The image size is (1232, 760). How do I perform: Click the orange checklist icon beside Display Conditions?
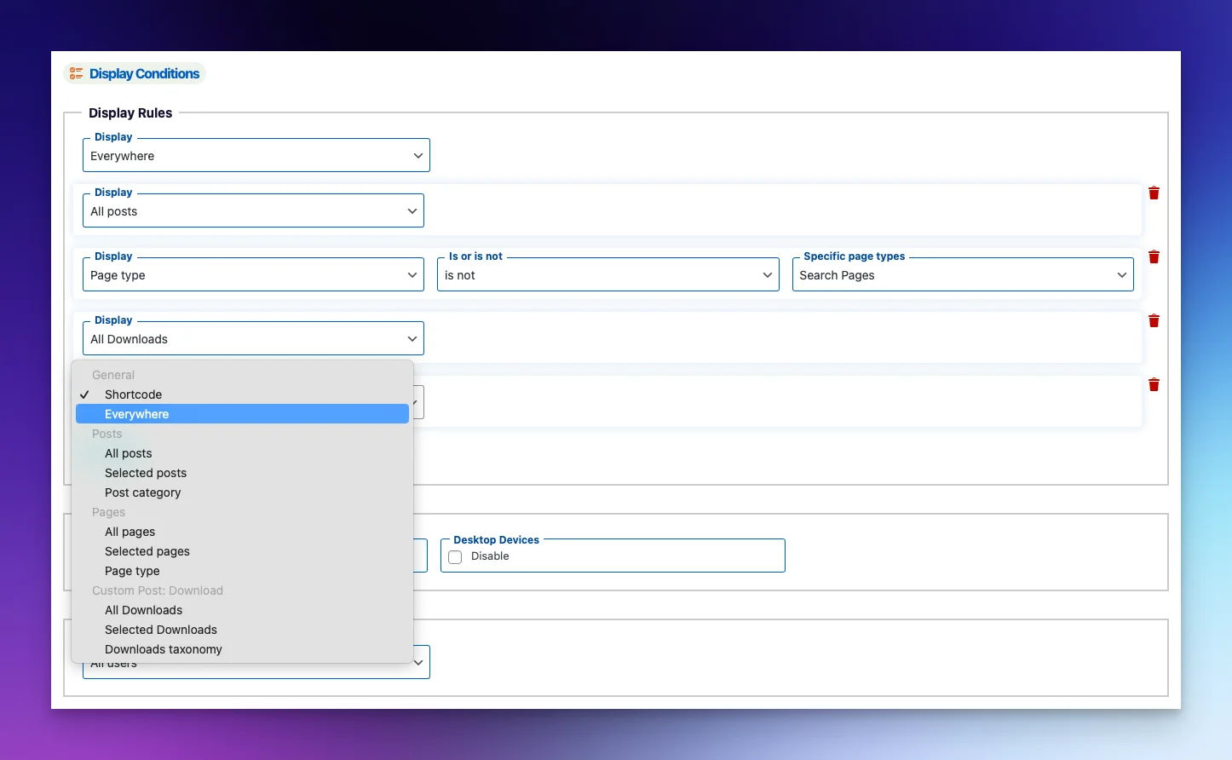[x=76, y=73]
